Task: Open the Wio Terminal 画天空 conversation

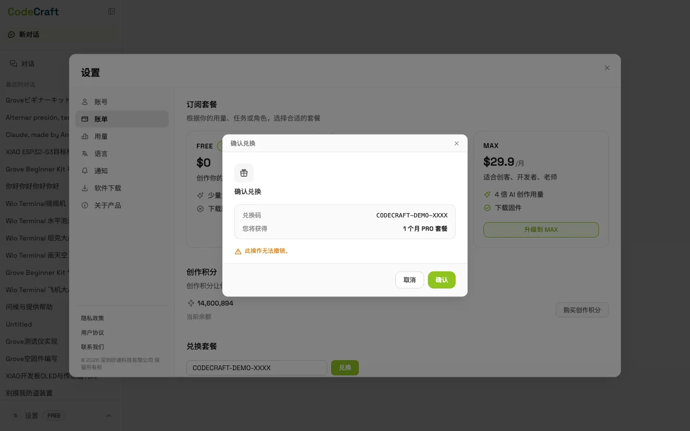Action: click(37, 255)
